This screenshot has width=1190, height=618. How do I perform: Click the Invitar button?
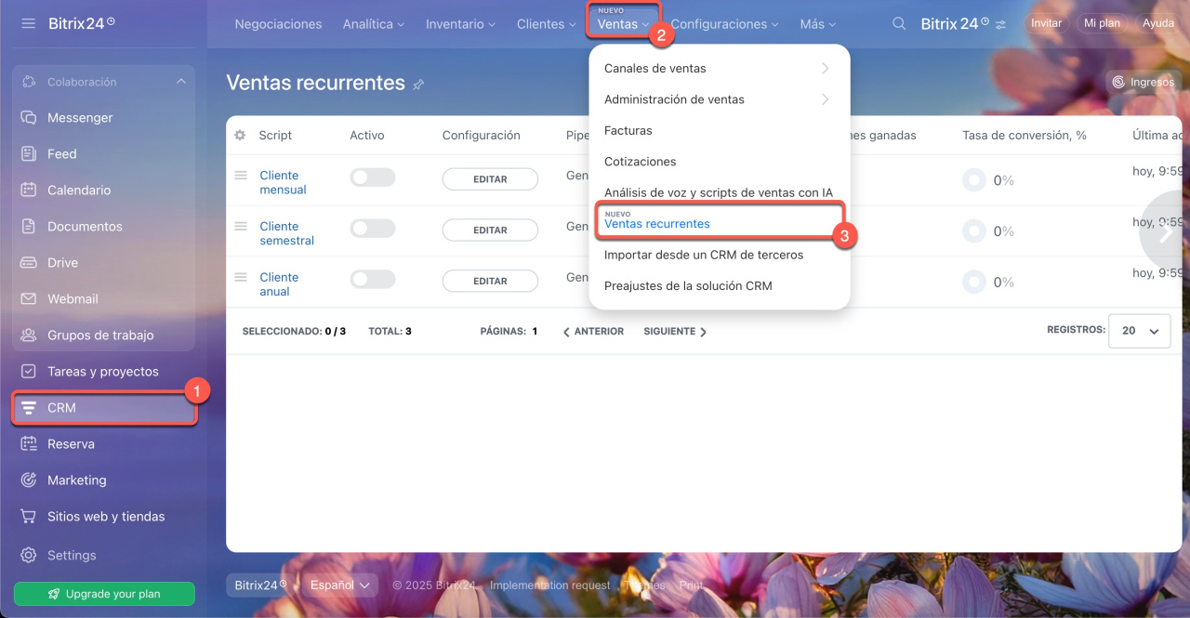[1046, 23]
